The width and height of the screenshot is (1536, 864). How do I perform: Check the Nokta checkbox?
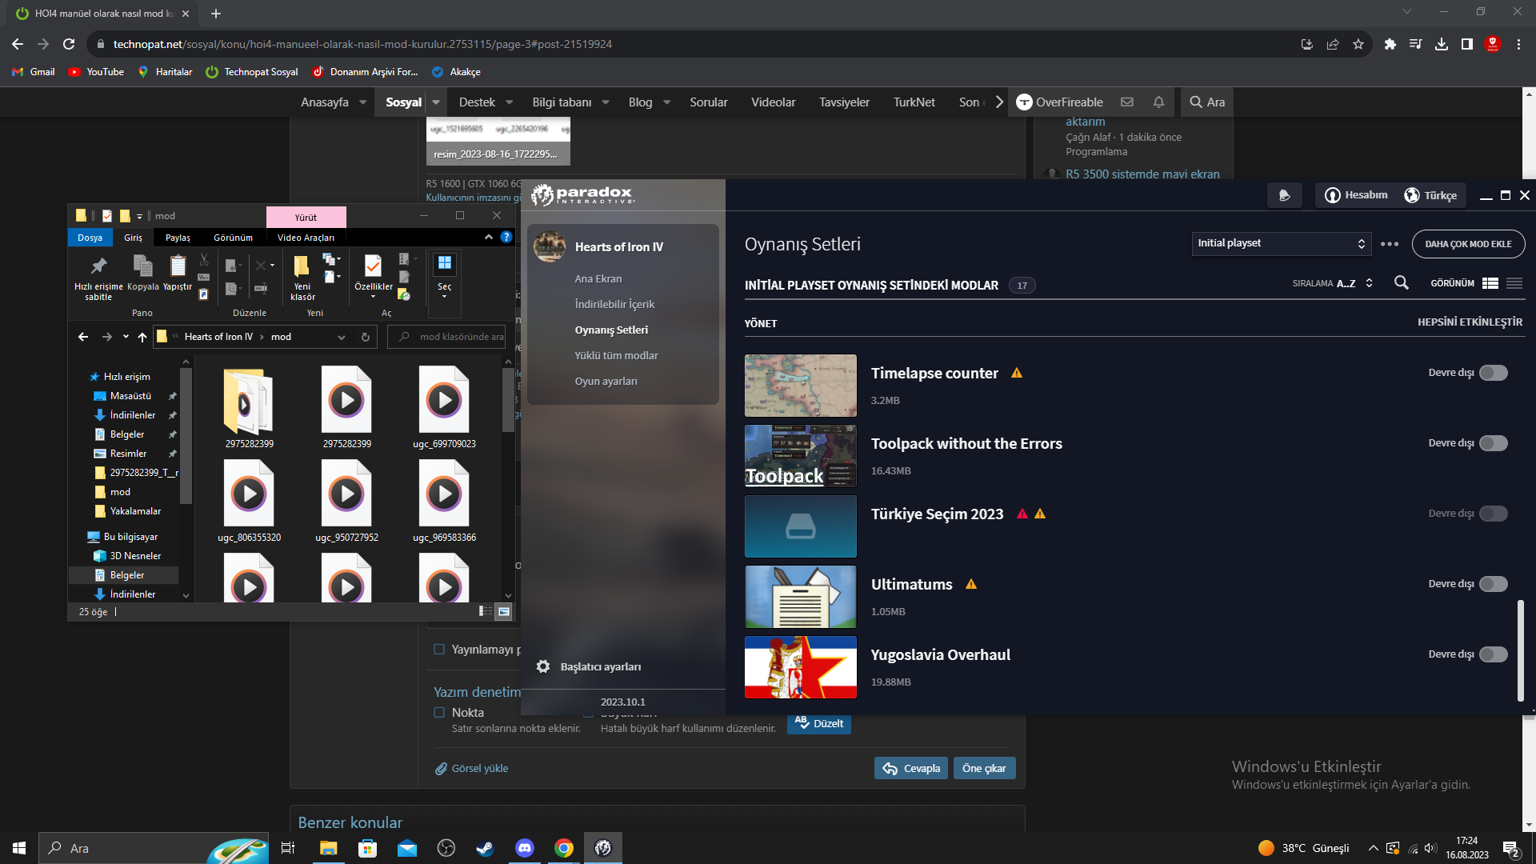coord(439,712)
